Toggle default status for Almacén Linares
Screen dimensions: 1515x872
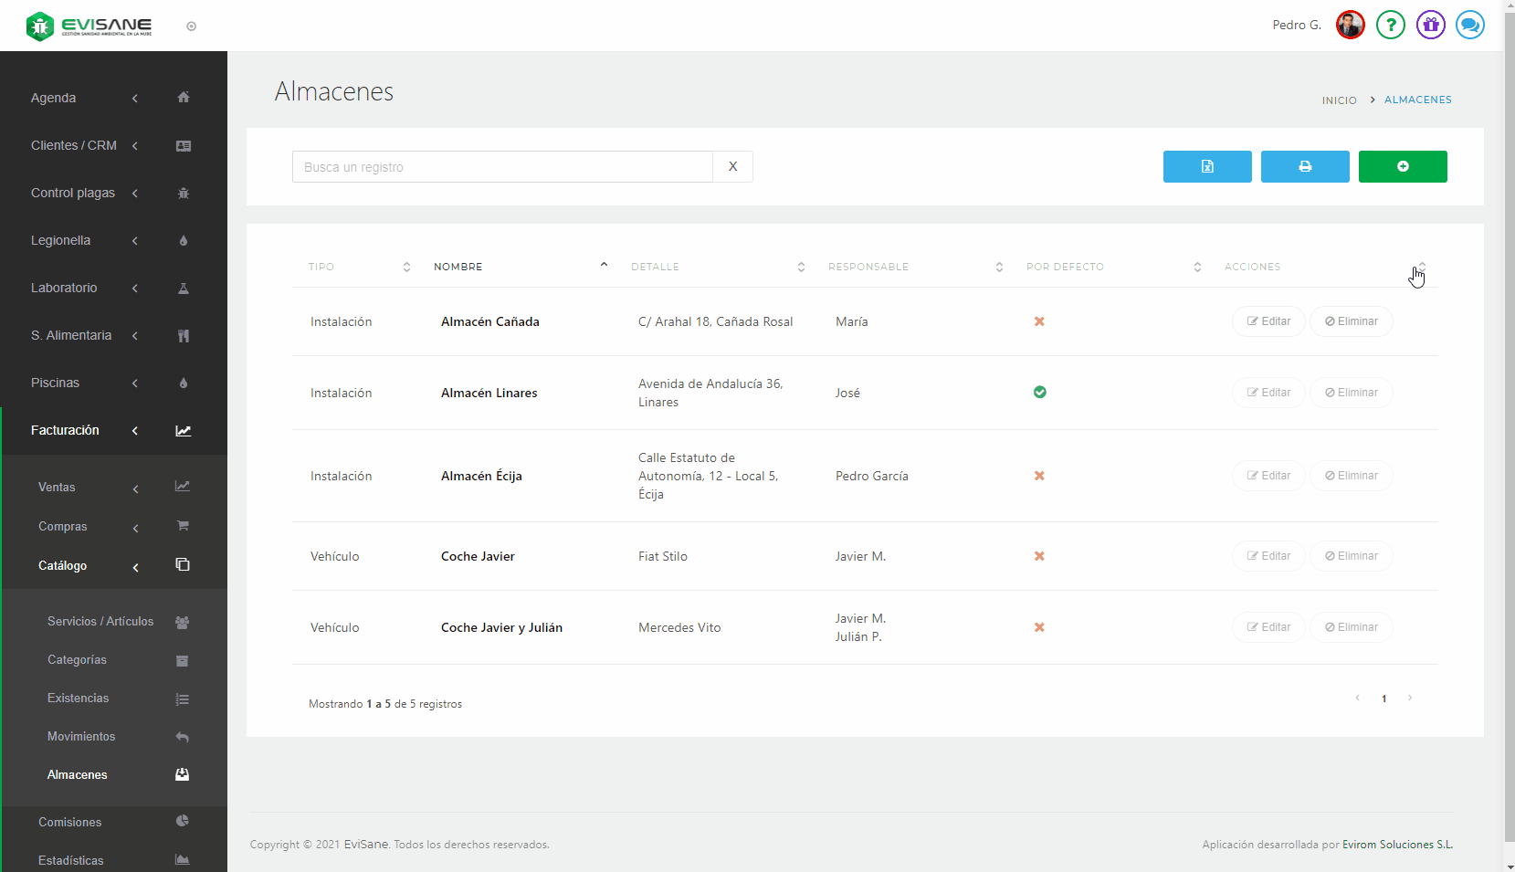[1039, 392]
